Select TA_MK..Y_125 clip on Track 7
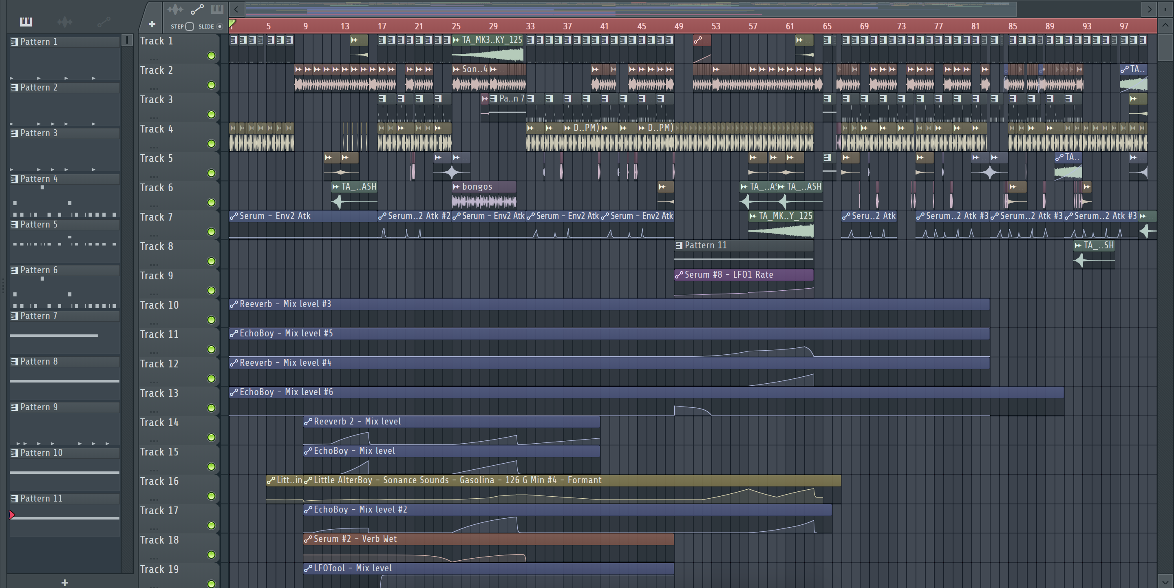The height and width of the screenshot is (588, 1174). point(781,224)
